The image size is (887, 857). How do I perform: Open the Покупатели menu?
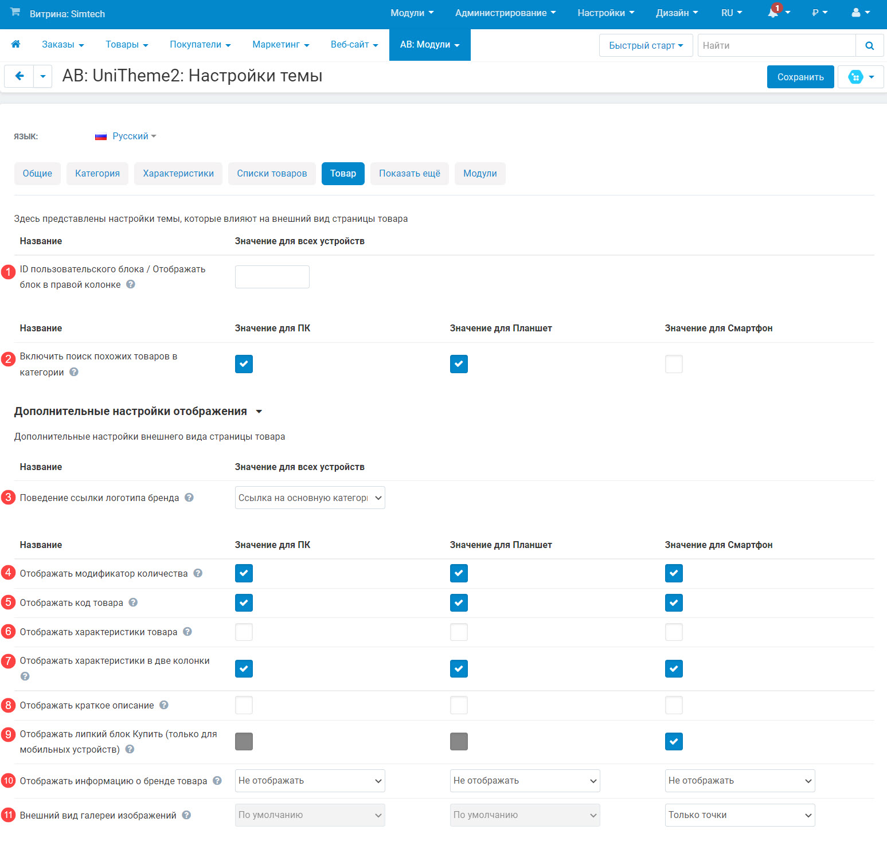click(200, 45)
